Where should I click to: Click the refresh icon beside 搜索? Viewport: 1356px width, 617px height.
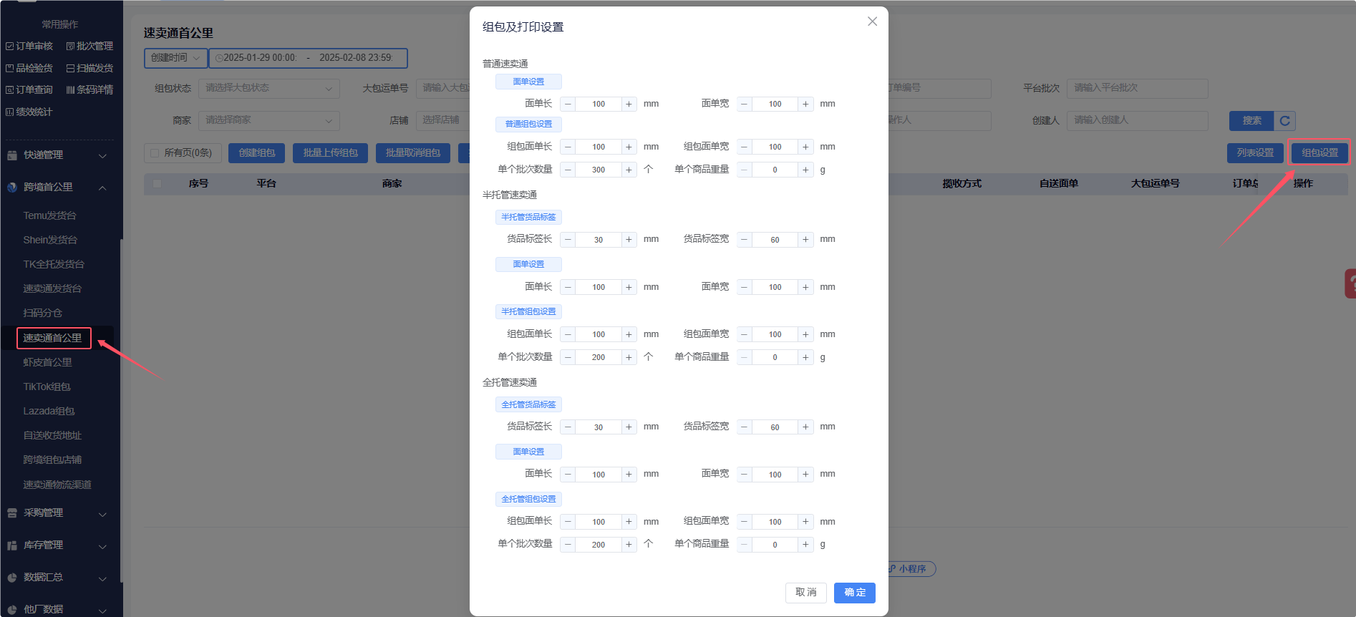point(1285,121)
